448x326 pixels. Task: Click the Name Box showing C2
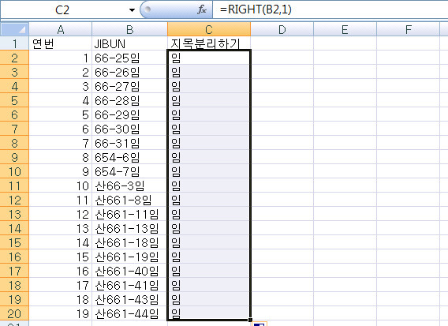(x=62, y=10)
